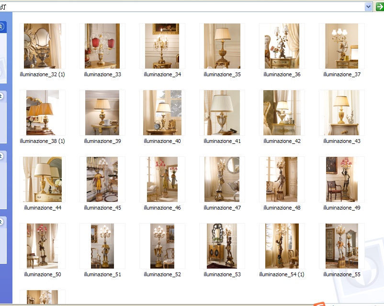Select the illuminazione_53 thumbnail

pos(222,246)
